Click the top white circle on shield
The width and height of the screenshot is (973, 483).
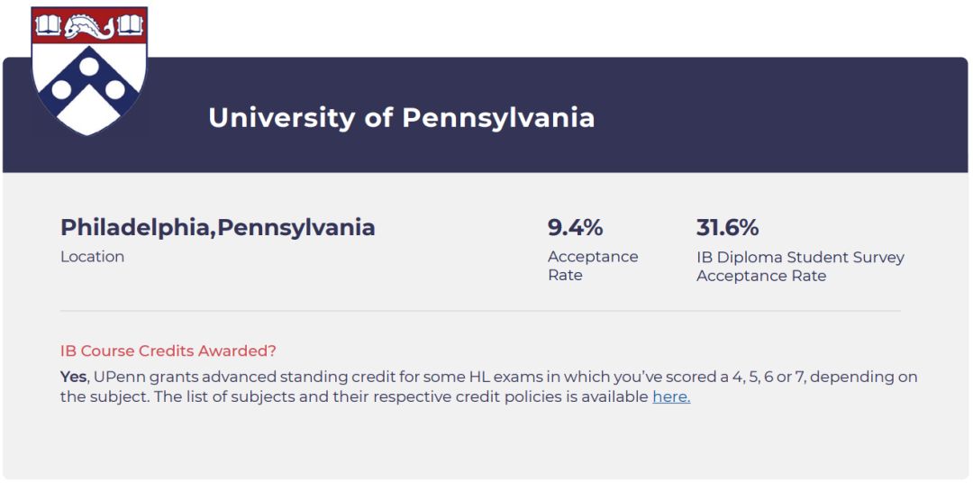click(88, 66)
